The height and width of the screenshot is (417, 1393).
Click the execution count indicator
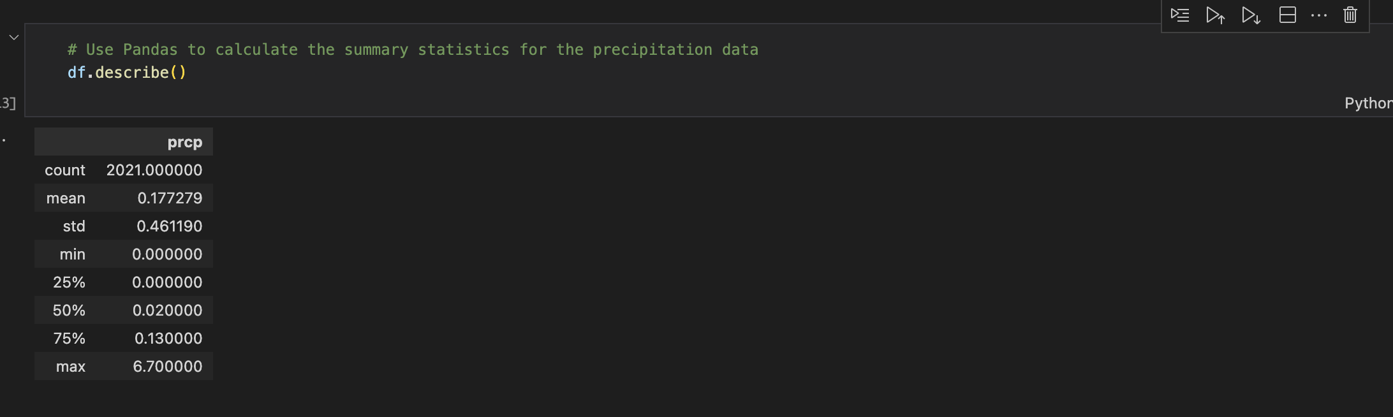click(7, 104)
